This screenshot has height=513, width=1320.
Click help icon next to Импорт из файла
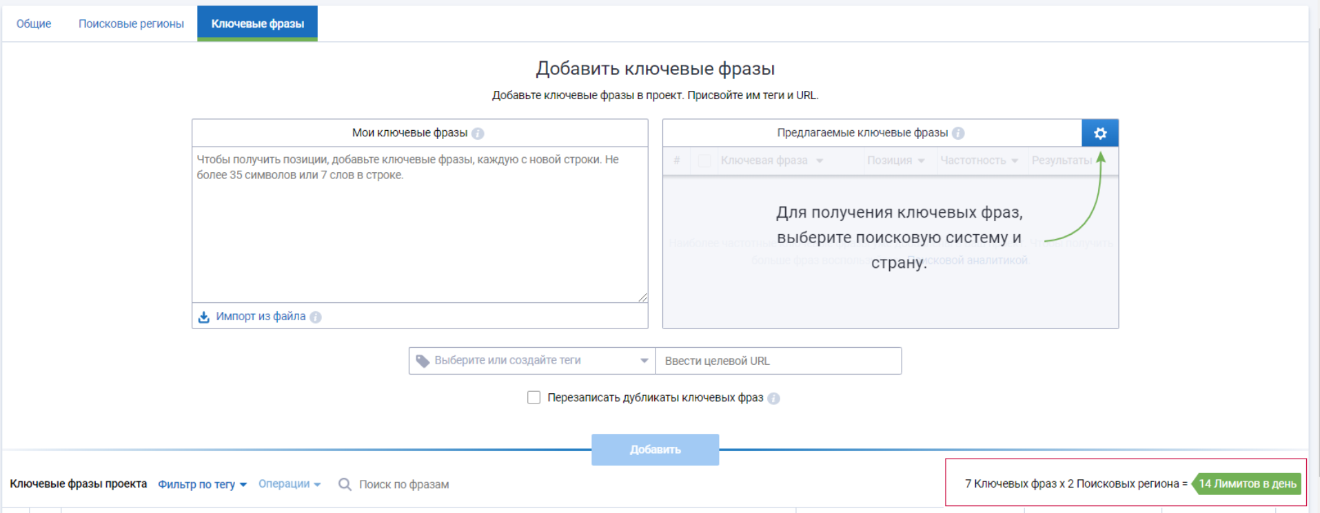pos(316,317)
